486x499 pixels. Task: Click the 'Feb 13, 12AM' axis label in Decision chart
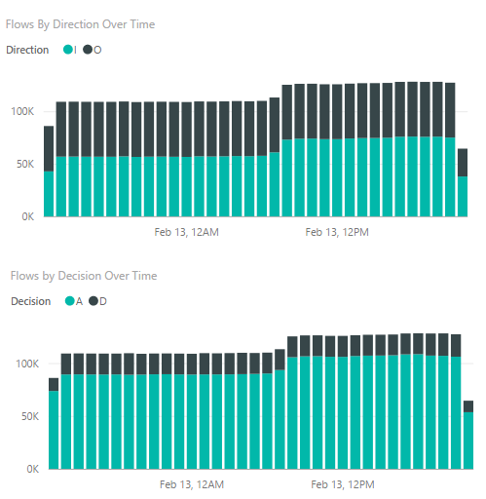[192, 484]
